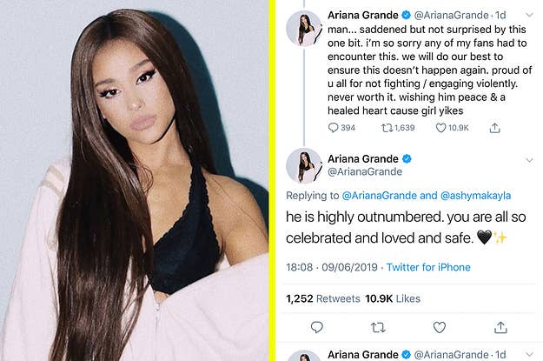Share the 'highly outnumbered' tweet

pos(500,327)
